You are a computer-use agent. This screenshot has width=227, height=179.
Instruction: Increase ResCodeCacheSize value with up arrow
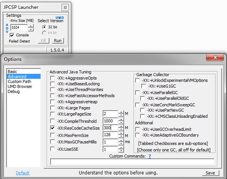(121, 126)
